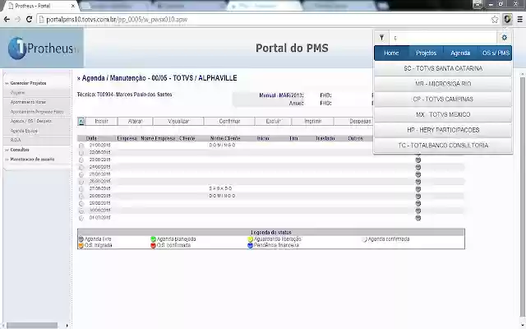Select the radio button for 27/06/2015
This screenshot has width=526, height=329.
coord(81,189)
